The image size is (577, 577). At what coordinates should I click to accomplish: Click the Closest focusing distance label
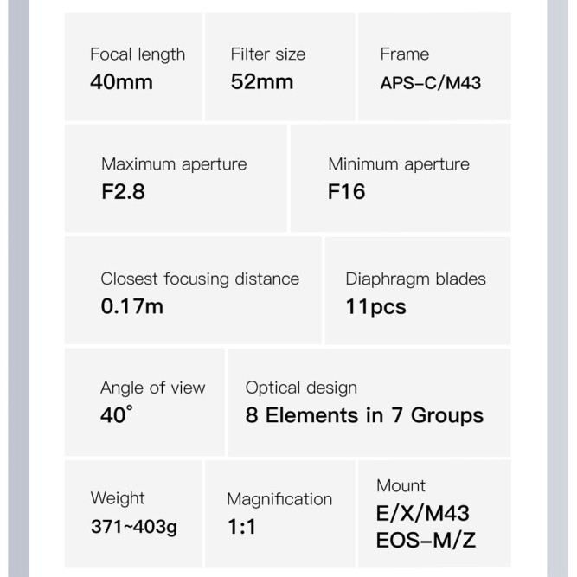click(200, 279)
